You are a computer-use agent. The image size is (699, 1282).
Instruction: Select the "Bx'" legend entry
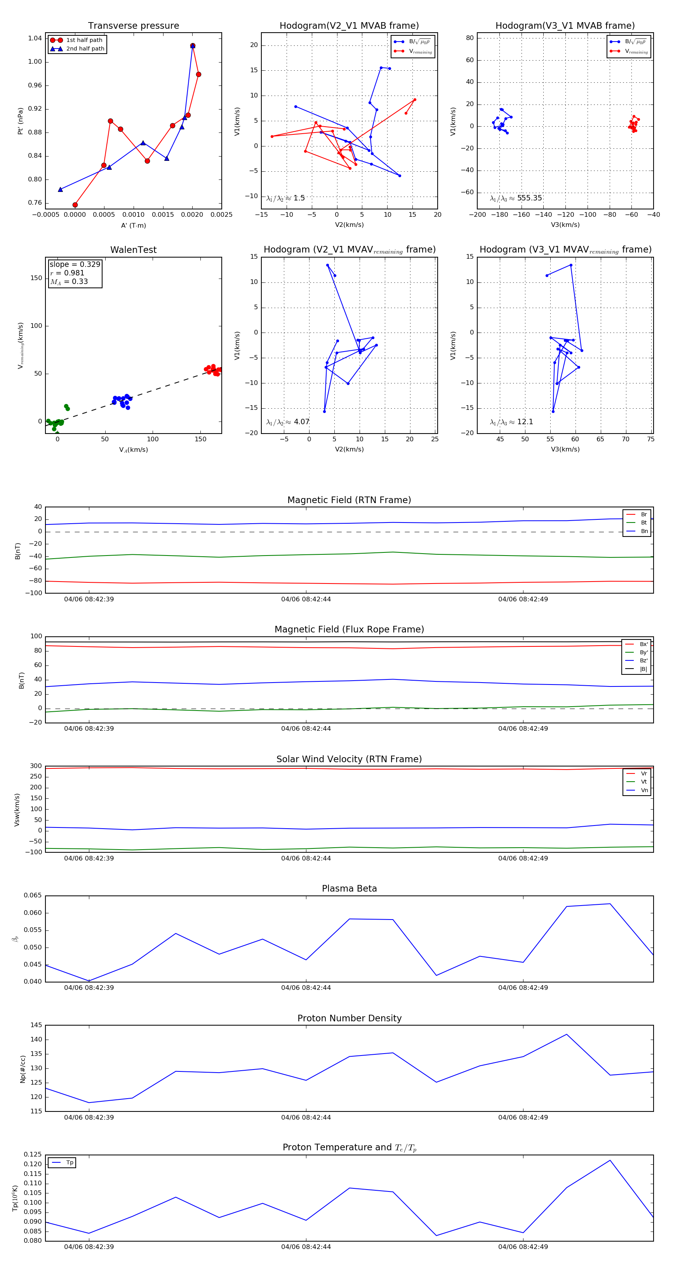637,644
